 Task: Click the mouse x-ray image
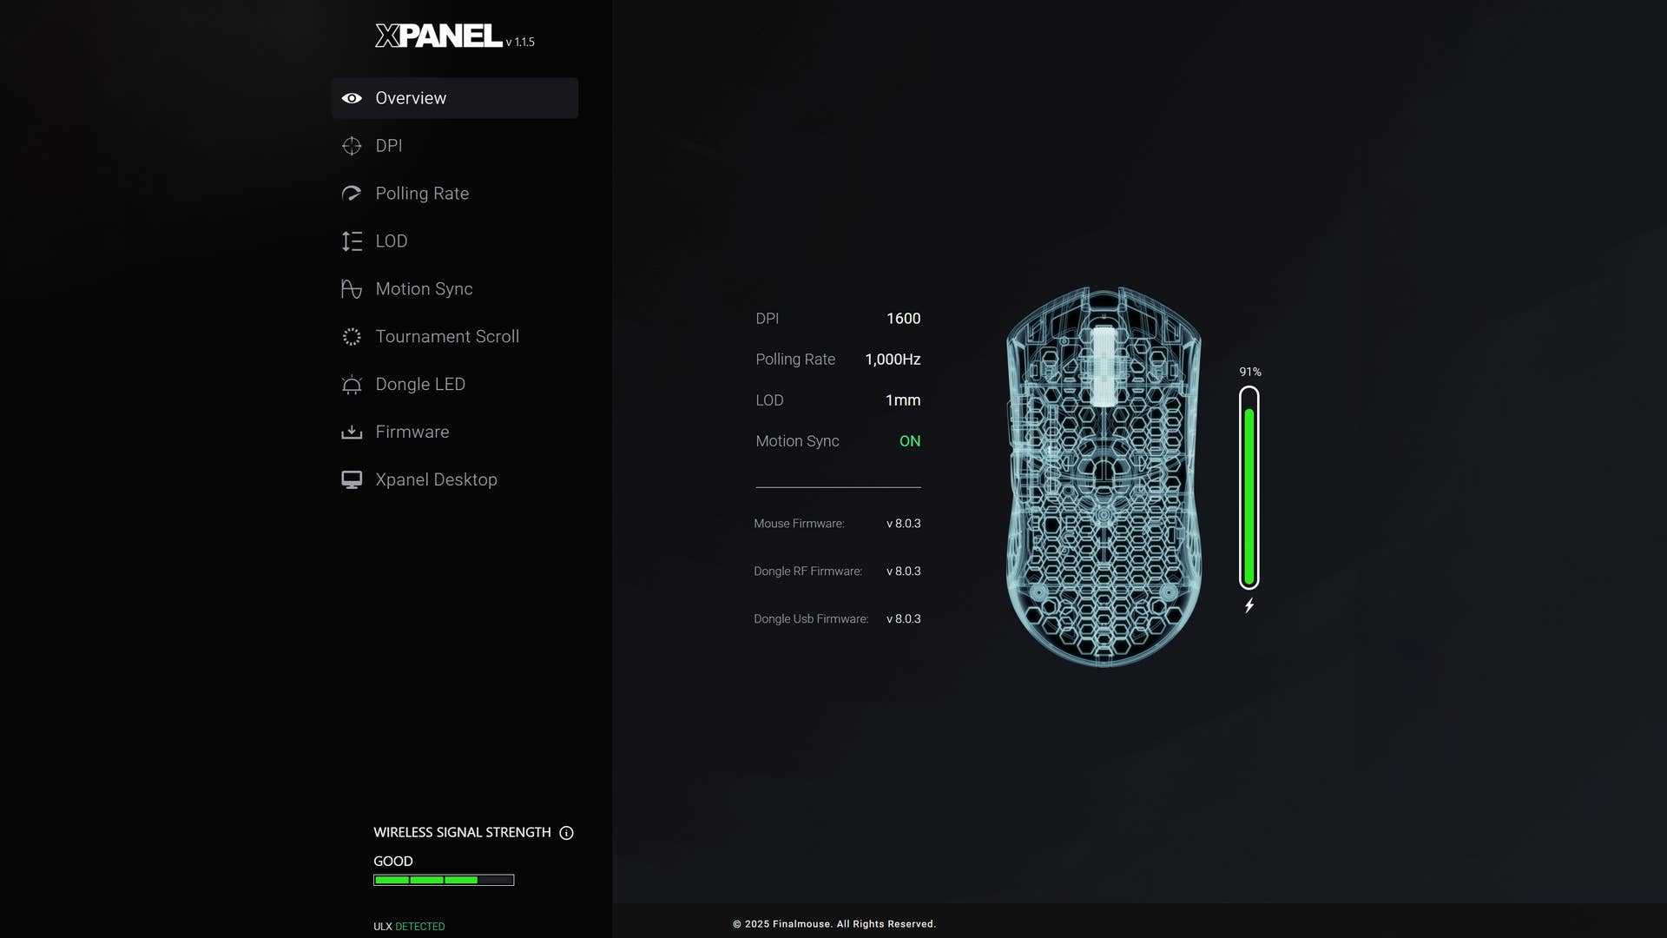[x=1103, y=478]
